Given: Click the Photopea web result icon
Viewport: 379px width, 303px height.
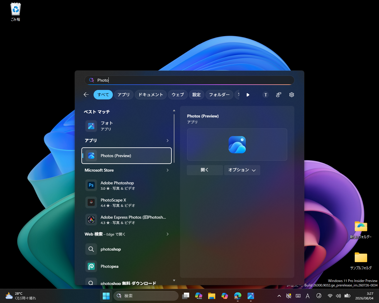Looking at the screenshot, I should tap(91, 266).
